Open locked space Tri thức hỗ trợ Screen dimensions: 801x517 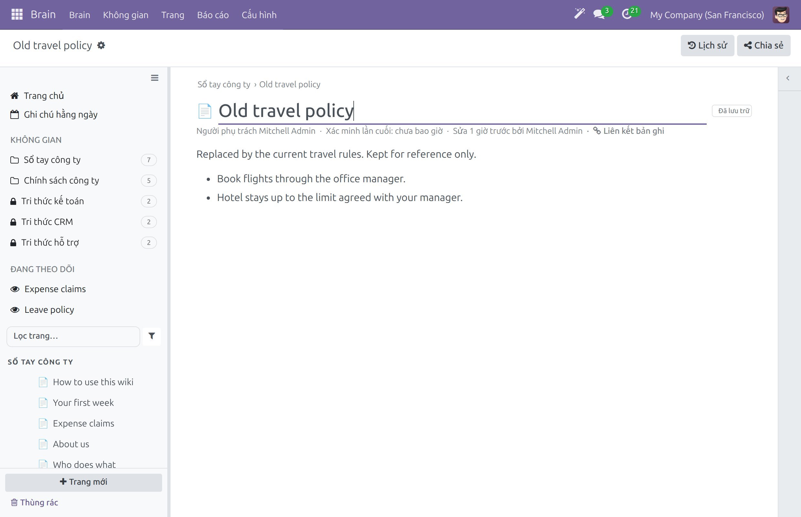[x=83, y=242]
